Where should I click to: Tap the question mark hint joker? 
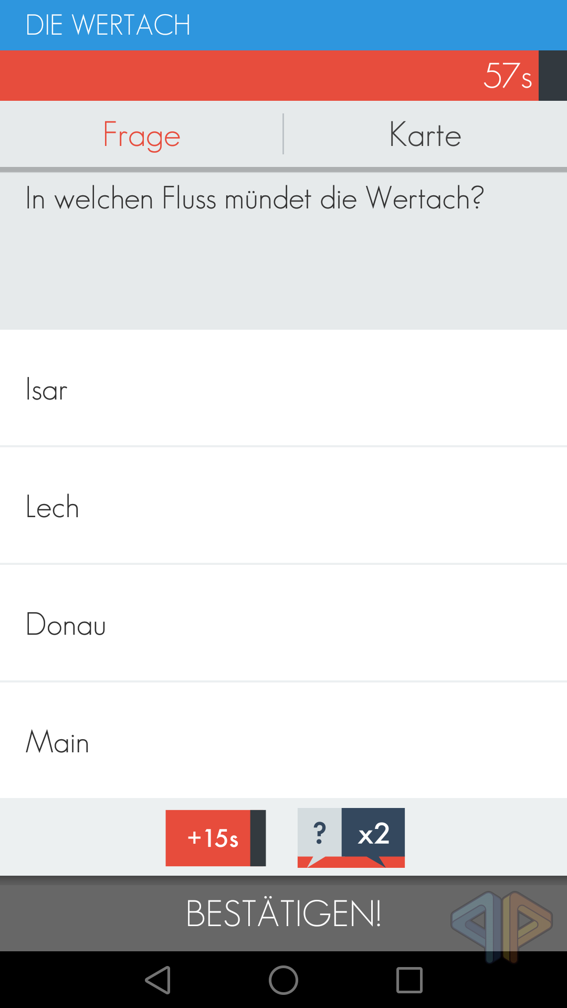click(319, 833)
